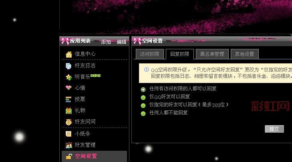Select 任何有访问权限的人都可以回复 radio option
The width and height of the screenshot is (292, 162).
tap(143, 89)
